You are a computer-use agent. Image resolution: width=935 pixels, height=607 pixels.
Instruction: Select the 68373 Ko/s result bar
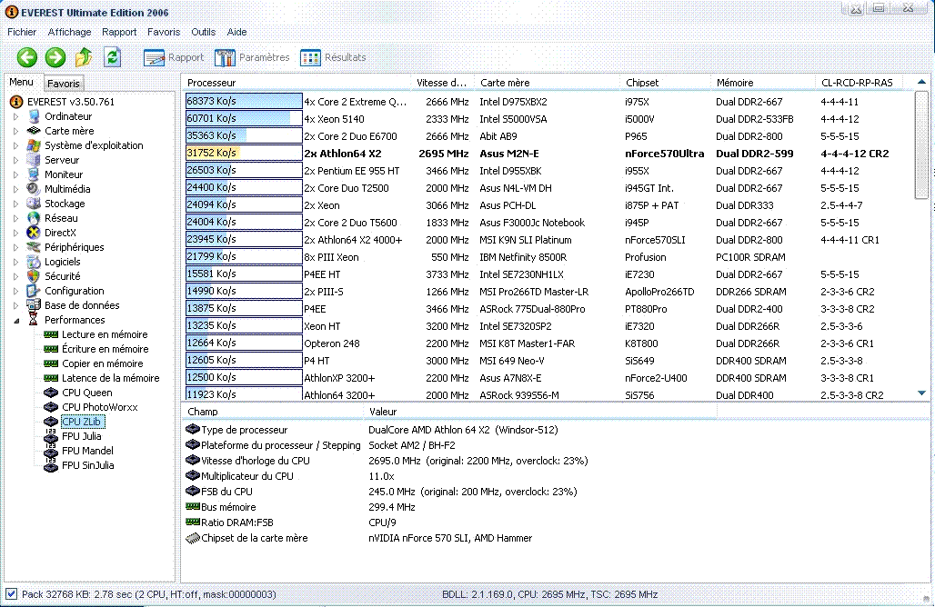(244, 101)
